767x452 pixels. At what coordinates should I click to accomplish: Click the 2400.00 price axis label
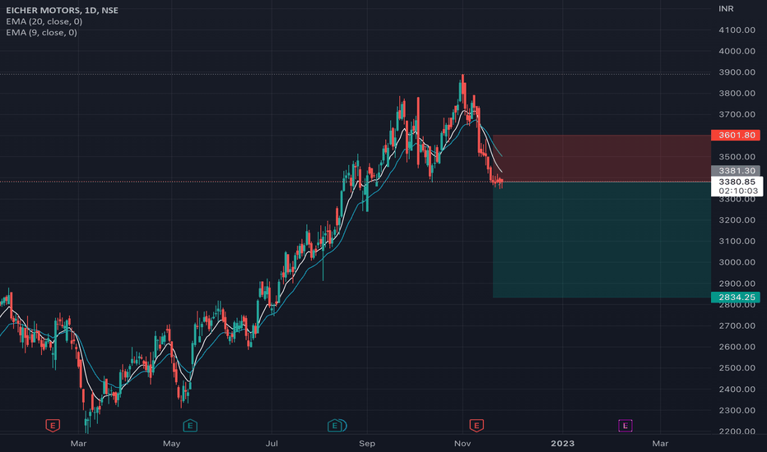click(737, 389)
